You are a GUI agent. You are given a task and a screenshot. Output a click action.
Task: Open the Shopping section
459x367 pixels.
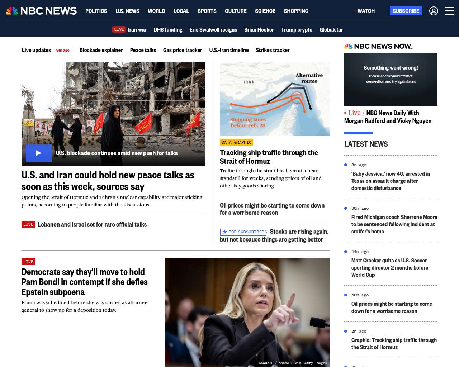pos(296,11)
